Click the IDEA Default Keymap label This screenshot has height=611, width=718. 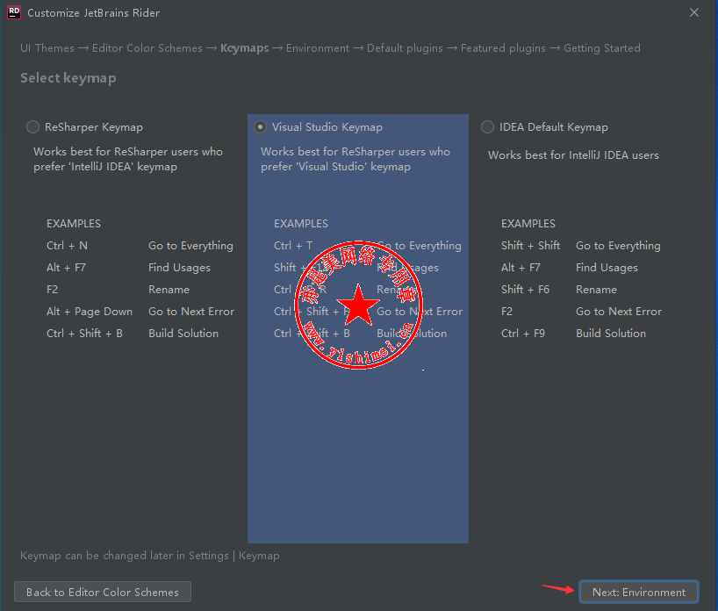click(x=554, y=127)
